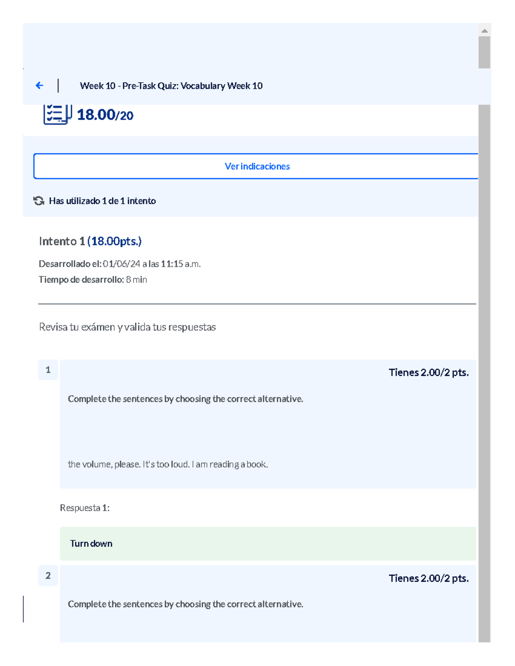Click the Has utilizado 1 de 1 intento text
This screenshot has height=666, width=515.
102,201
